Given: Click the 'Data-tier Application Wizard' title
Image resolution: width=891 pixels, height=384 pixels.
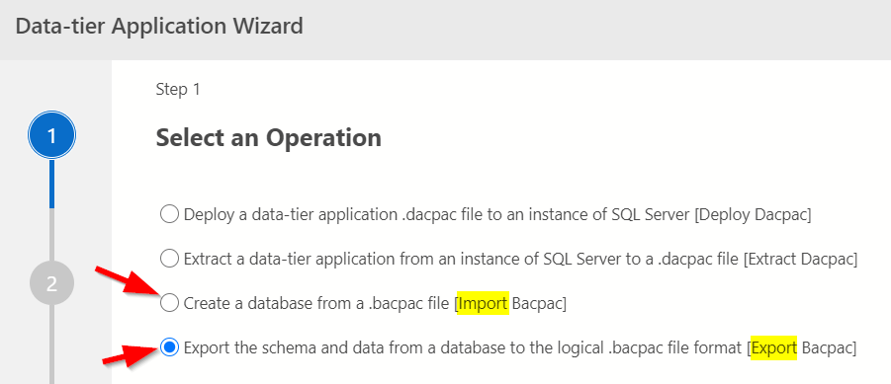Looking at the screenshot, I should point(159,26).
